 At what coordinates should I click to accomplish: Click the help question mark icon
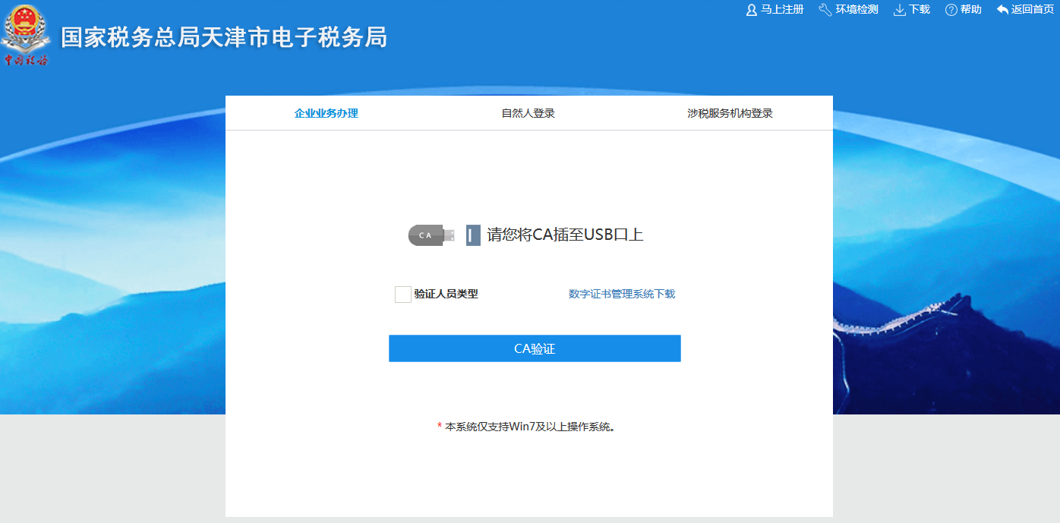click(951, 10)
